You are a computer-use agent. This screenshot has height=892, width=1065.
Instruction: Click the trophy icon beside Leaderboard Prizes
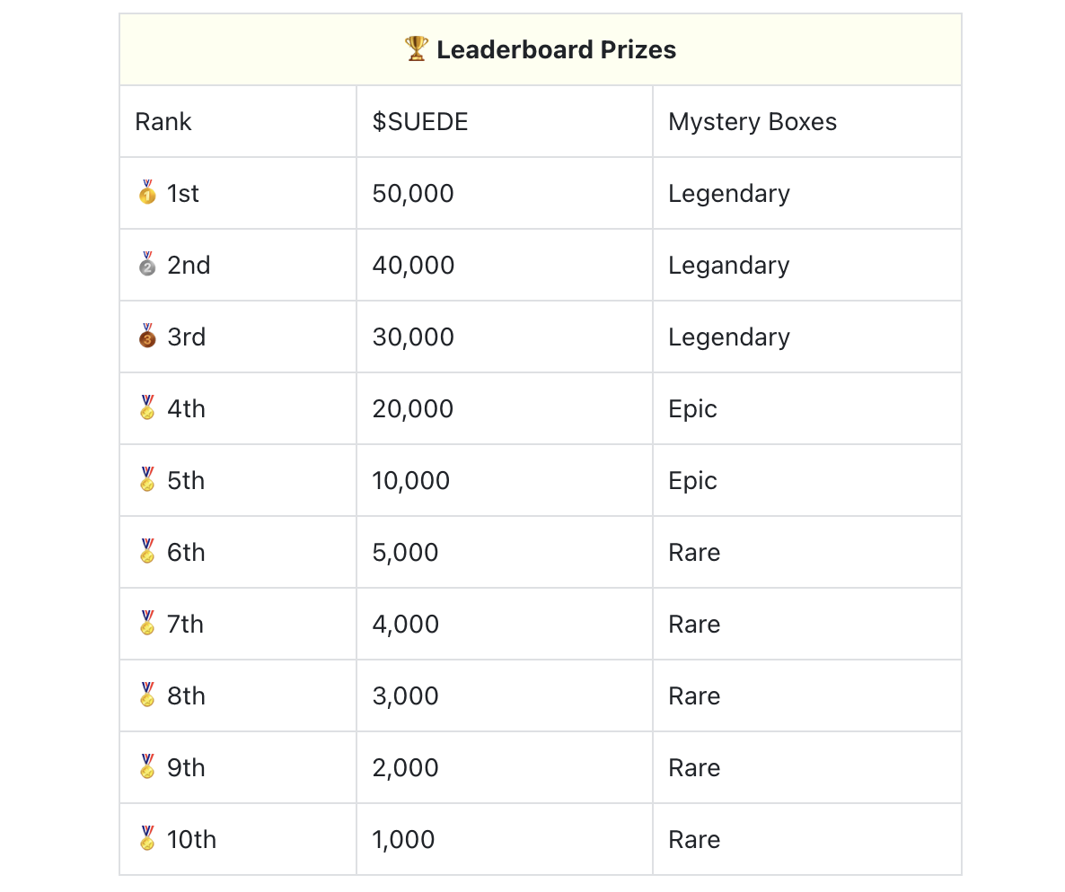click(417, 48)
